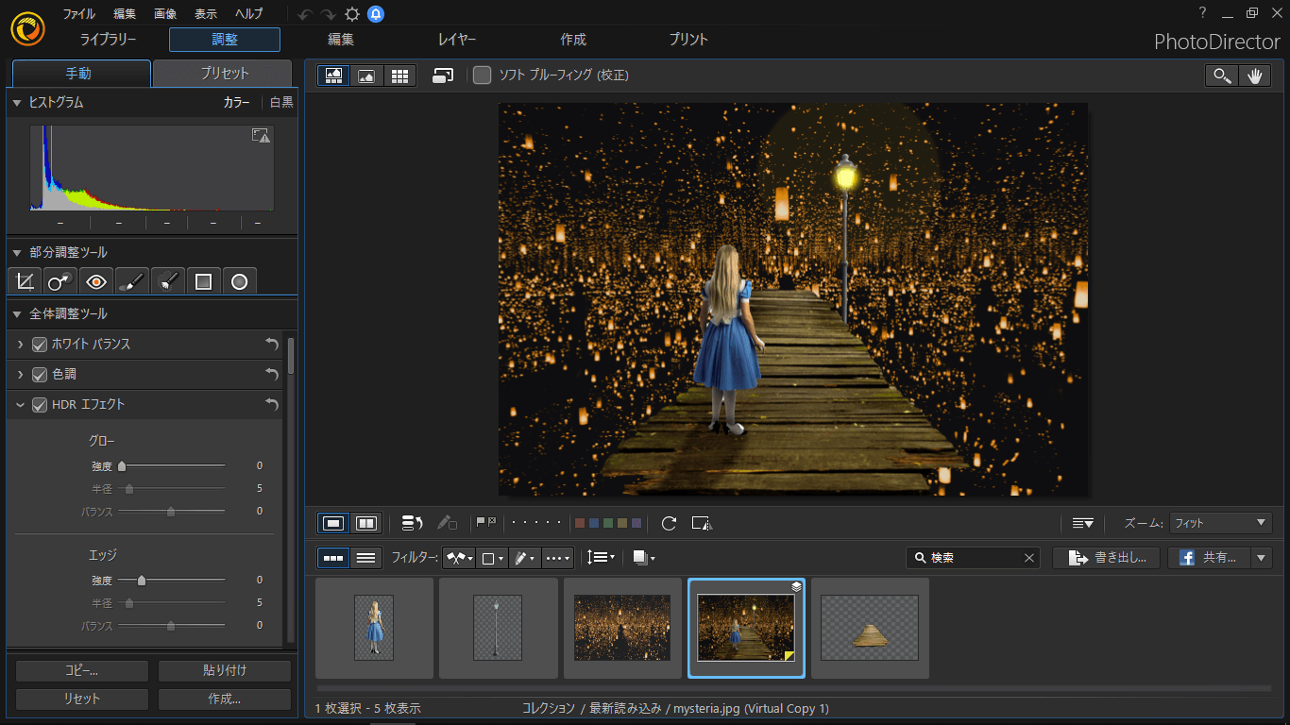Open notifications bell icon
Image resolution: width=1290 pixels, height=725 pixels.
[376, 14]
